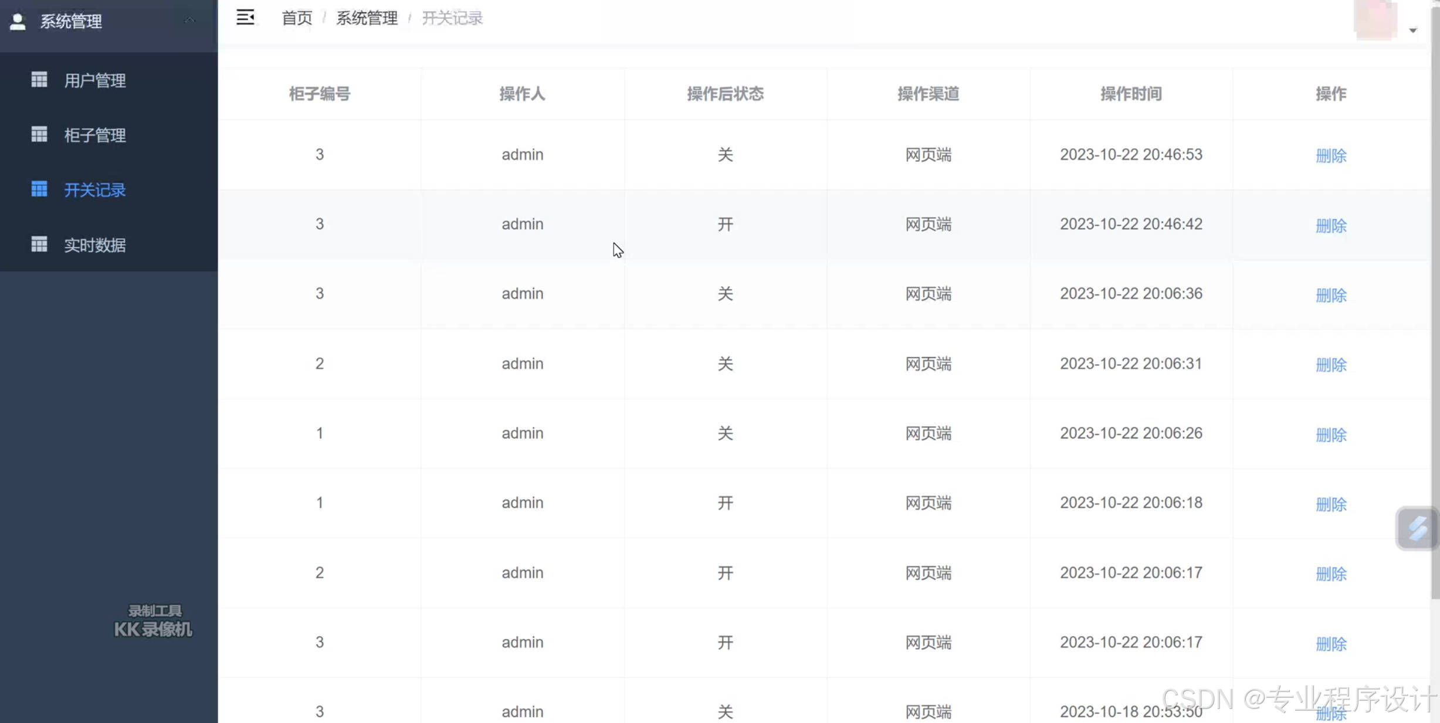Open 用户管理 menu item
Image resolution: width=1440 pixels, height=723 pixels.
pos(95,80)
